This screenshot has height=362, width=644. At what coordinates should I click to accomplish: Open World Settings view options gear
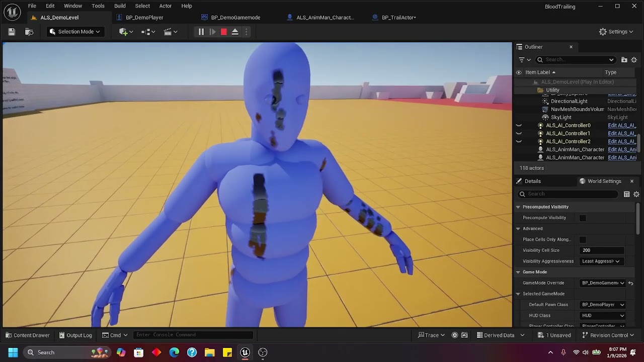coord(636,194)
